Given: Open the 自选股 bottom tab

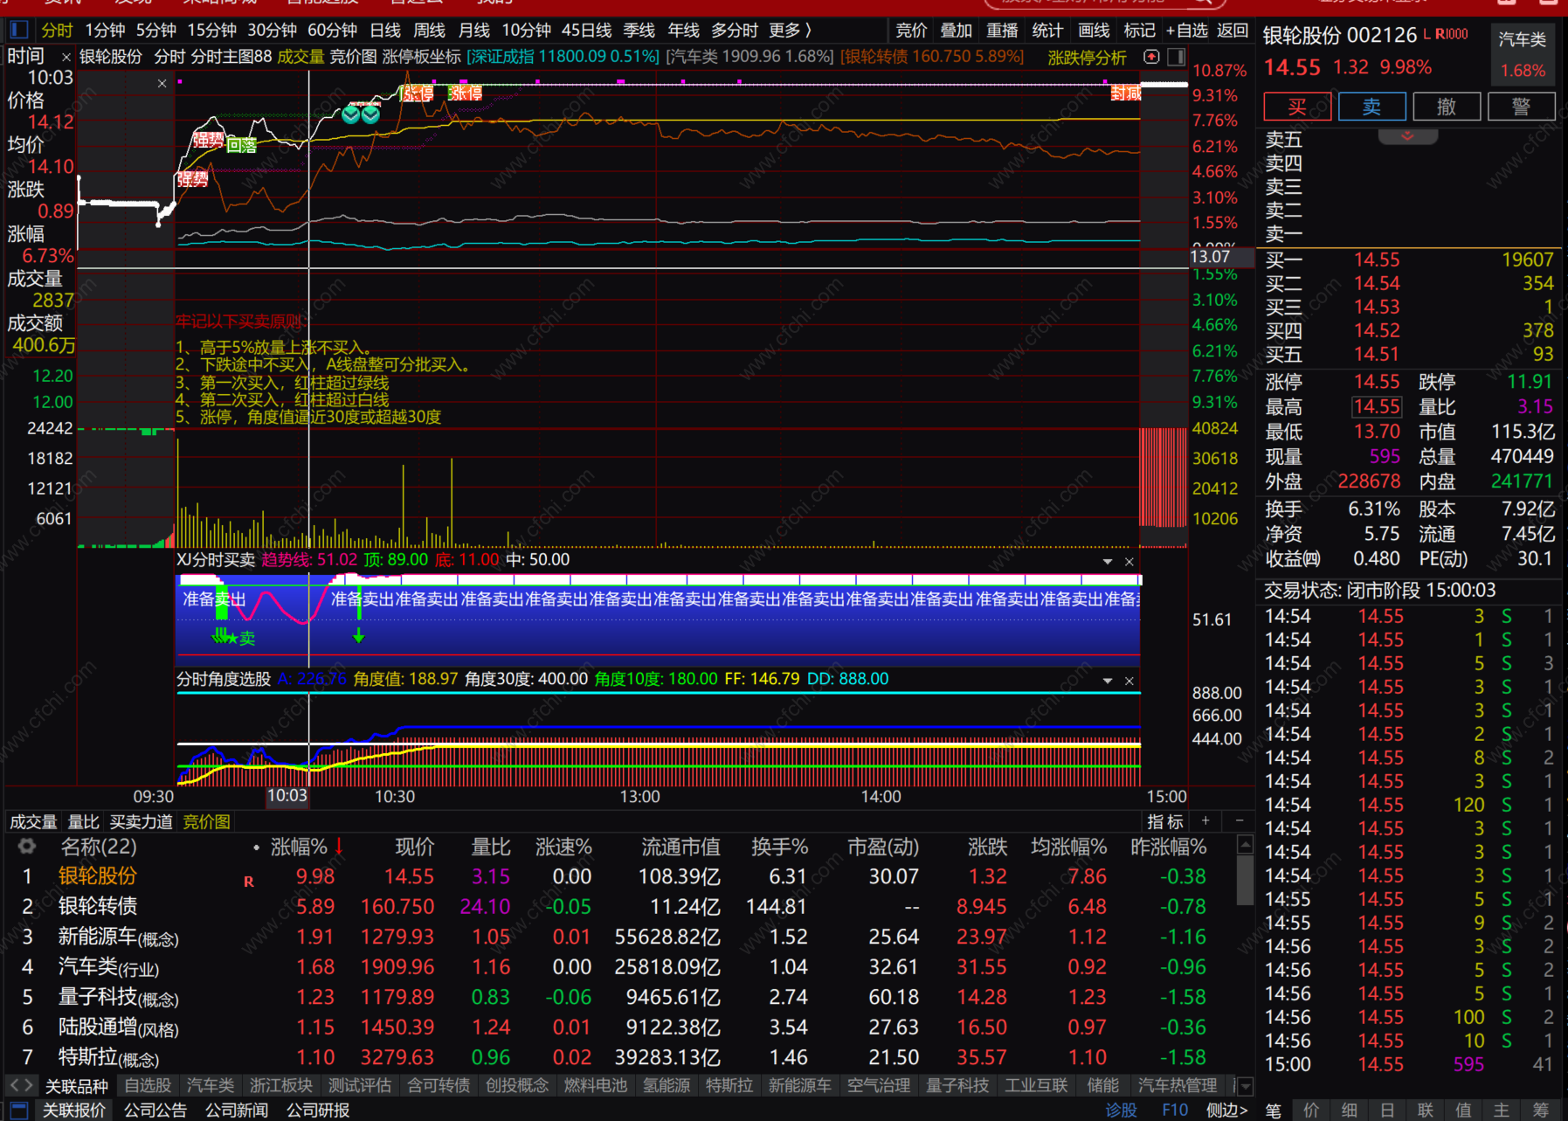Looking at the screenshot, I should click(148, 1085).
